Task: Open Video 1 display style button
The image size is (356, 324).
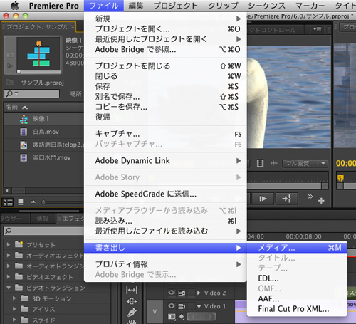Action: [172, 317]
